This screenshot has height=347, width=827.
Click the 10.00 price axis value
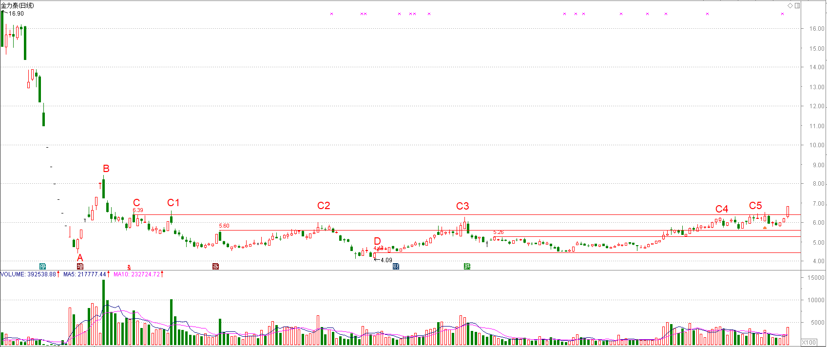[817, 145]
